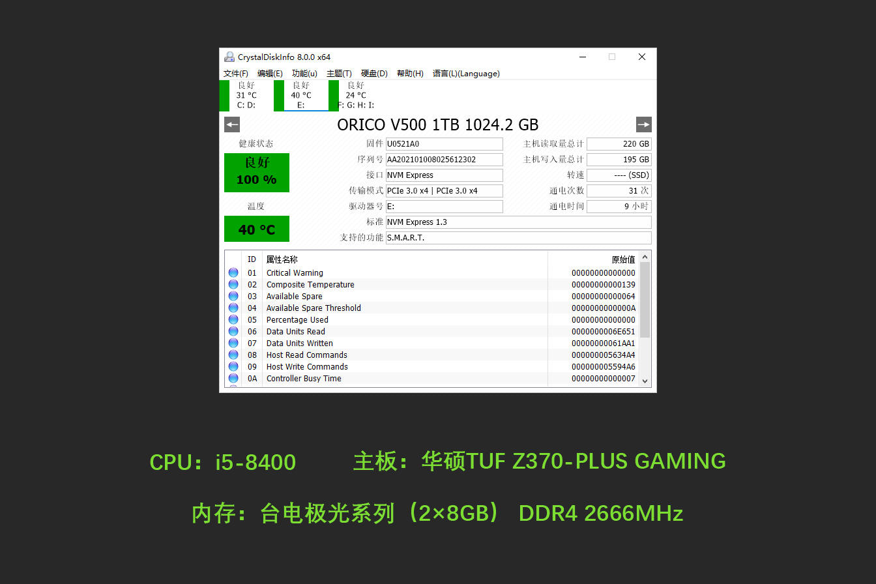Viewport: 876px width, 584px height.
Task: Click the transfer mode field PCIe 3.0 x4
Action: click(x=445, y=191)
